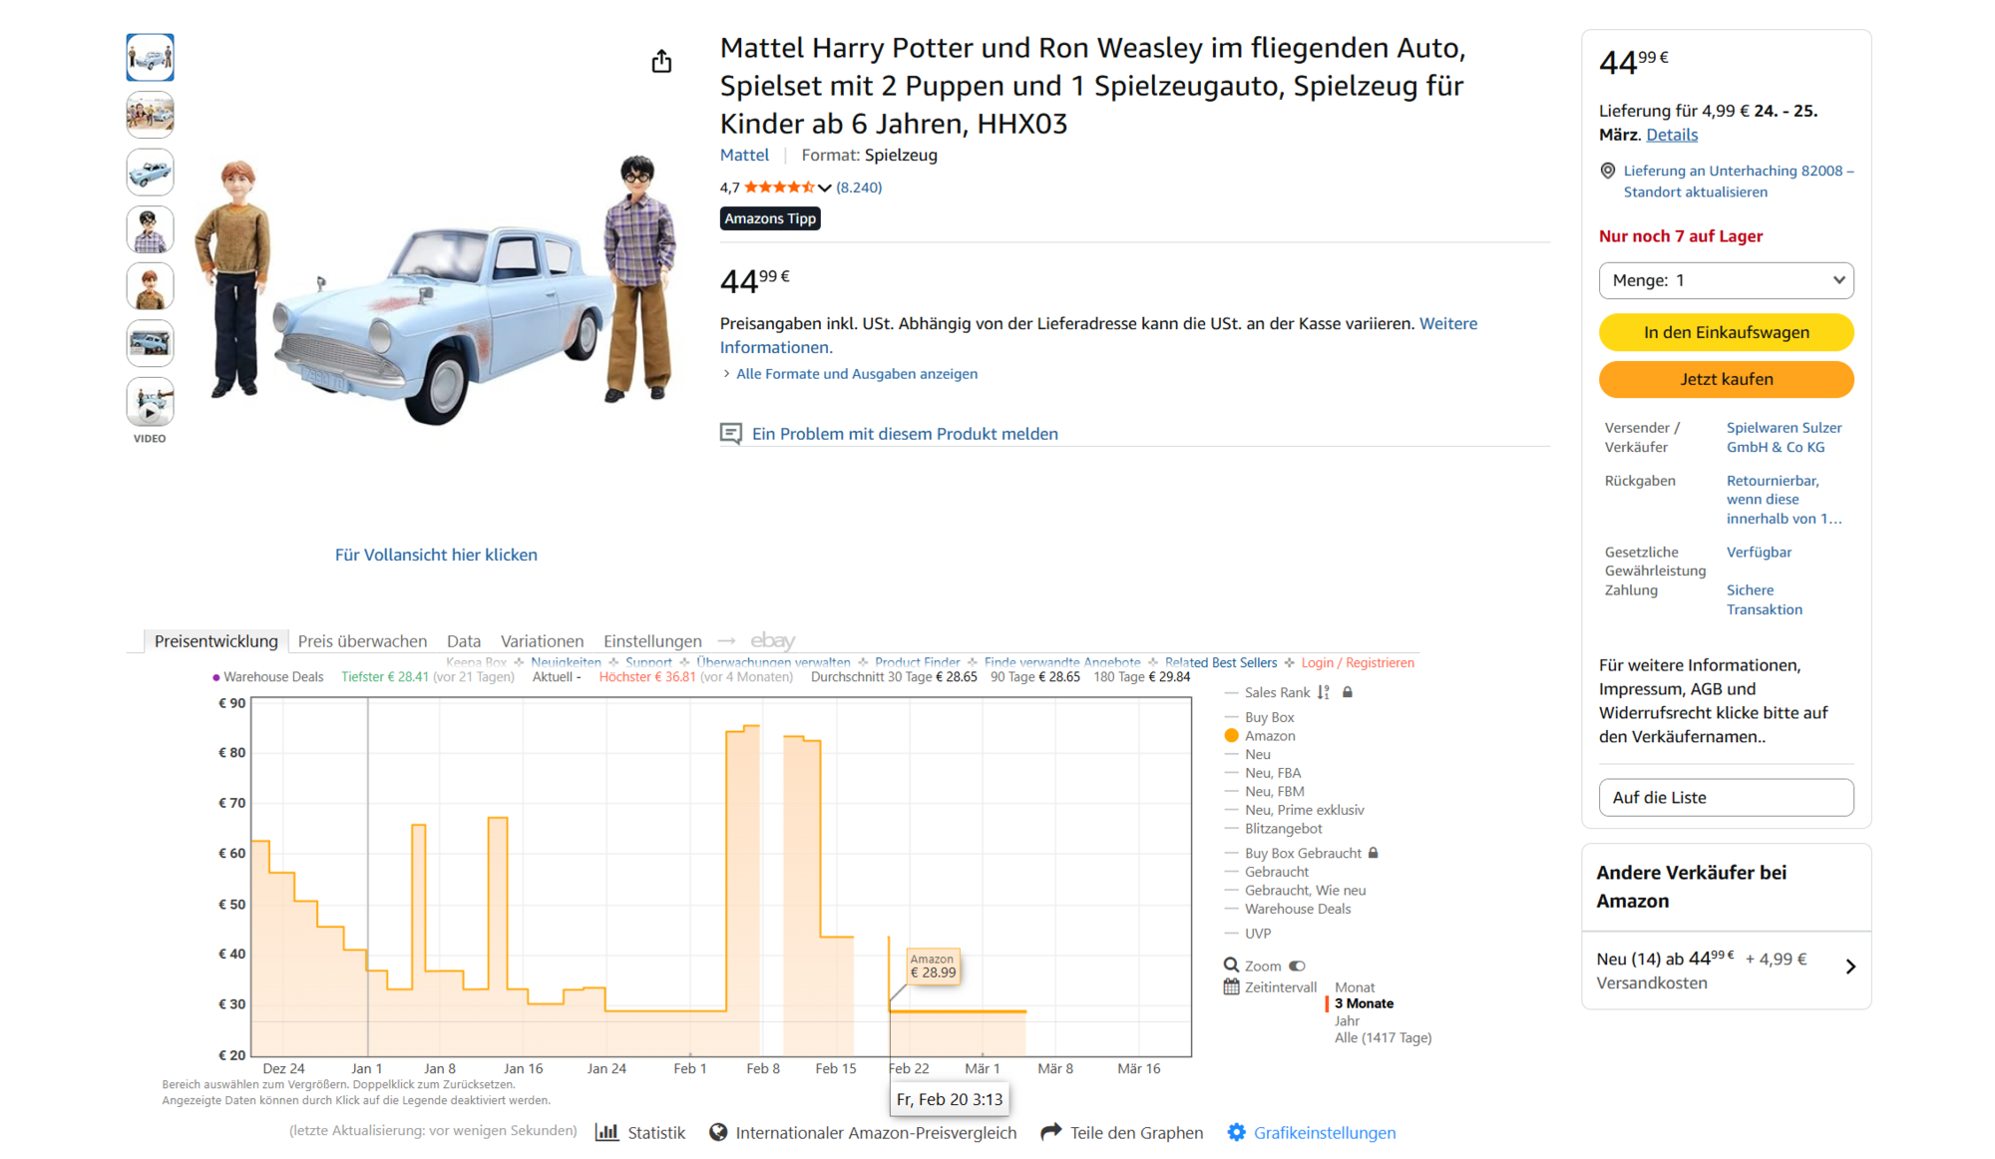Click location pin icon for delivery address
The width and height of the screenshot is (1995, 1159).
point(1607,171)
